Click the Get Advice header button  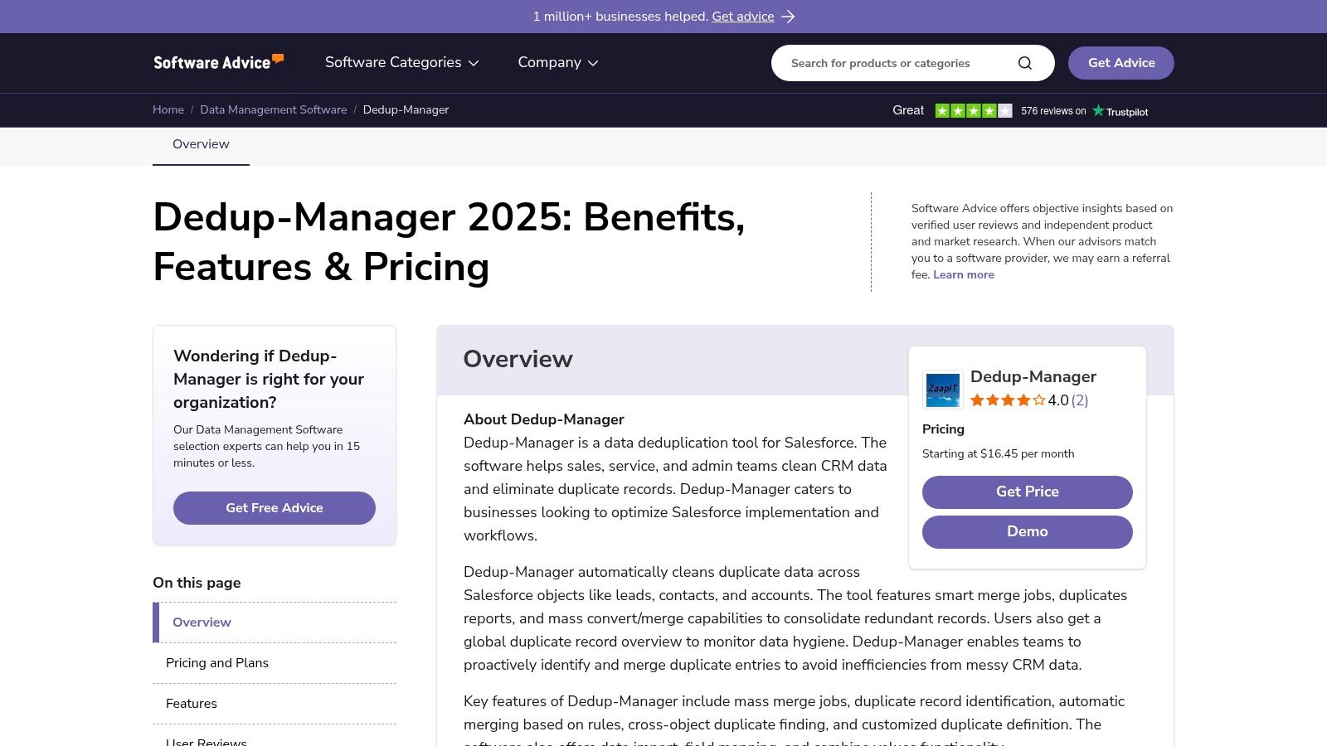pyautogui.click(x=1121, y=63)
